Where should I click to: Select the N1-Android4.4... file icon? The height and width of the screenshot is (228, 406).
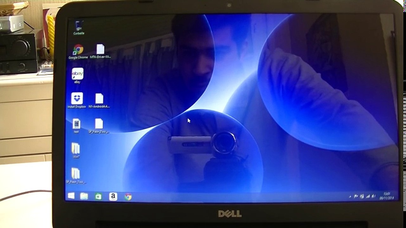(x=99, y=101)
